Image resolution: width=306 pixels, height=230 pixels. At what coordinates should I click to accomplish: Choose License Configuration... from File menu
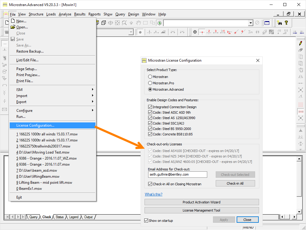click(52, 125)
